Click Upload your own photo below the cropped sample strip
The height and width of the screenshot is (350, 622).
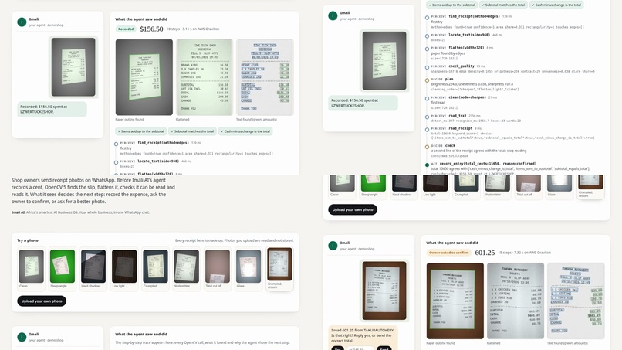[x=353, y=209]
